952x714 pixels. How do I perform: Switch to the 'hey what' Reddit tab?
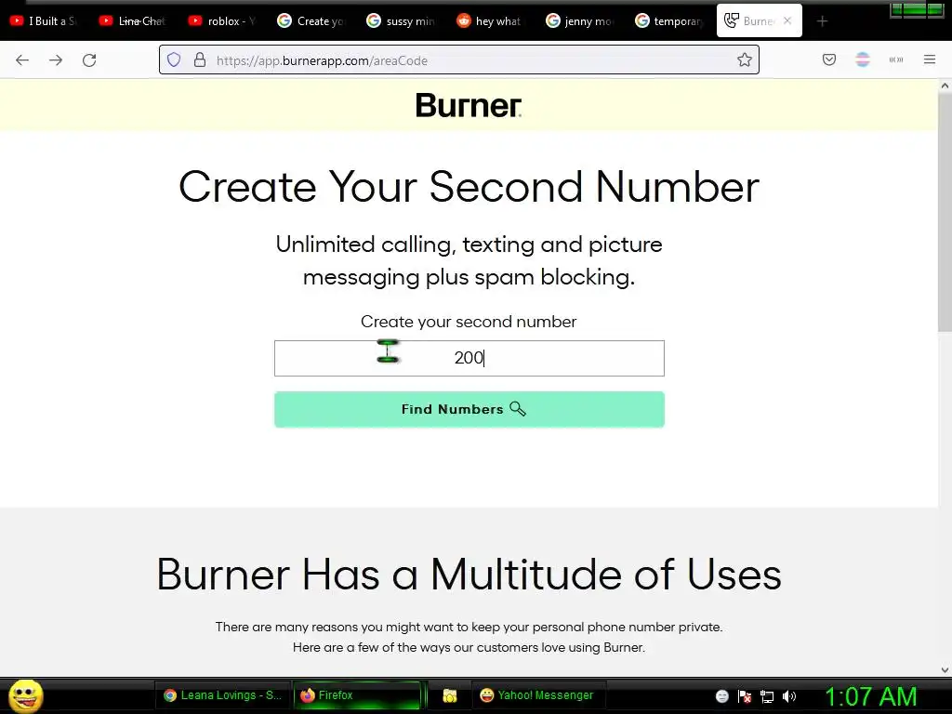click(490, 21)
